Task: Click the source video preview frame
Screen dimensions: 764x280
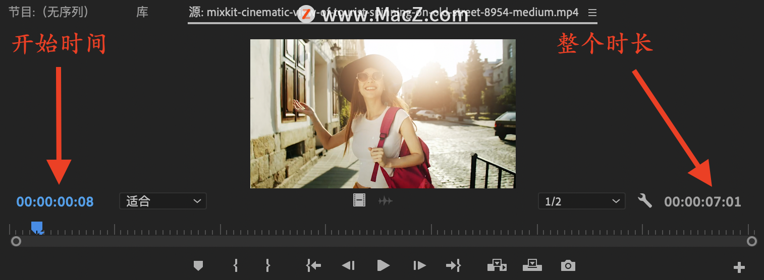Action: [x=383, y=114]
